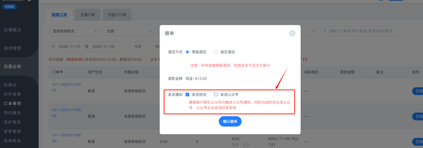Open 店铺概况 in the sidebar
423x148 pixels.
12,30
